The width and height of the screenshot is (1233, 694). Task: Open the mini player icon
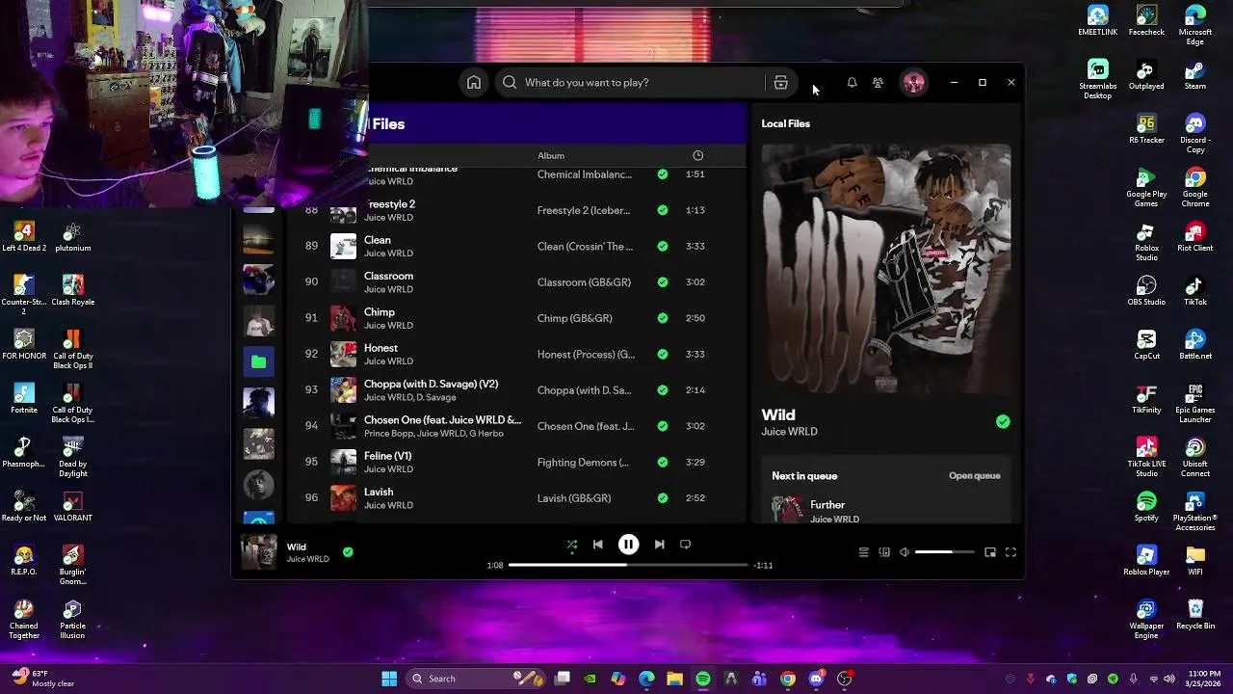[990, 552]
